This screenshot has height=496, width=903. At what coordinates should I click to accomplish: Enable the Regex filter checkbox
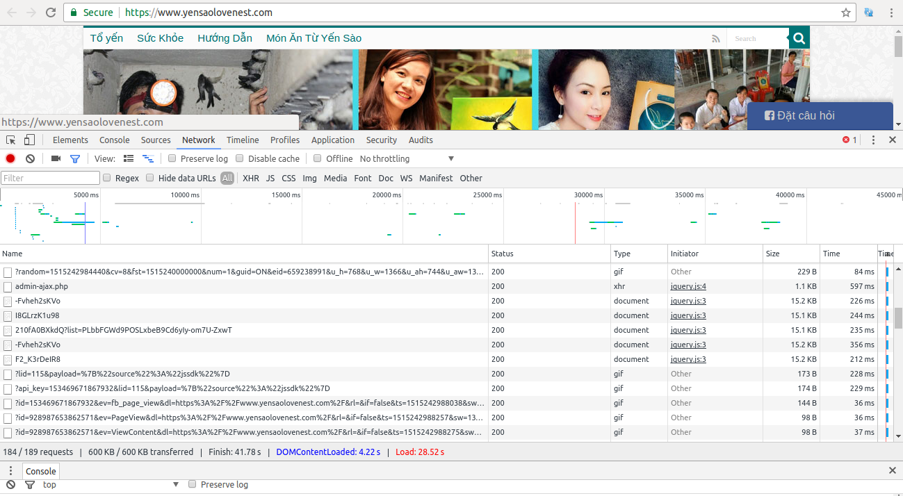click(107, 178)
